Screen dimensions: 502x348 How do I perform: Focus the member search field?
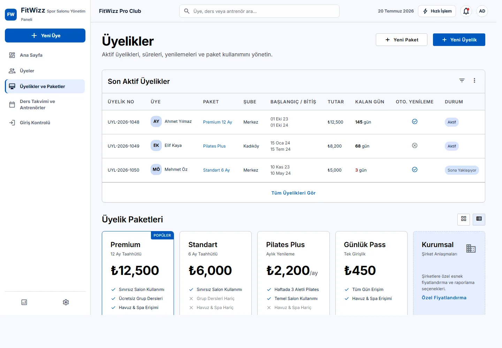[x=259, y=11]
